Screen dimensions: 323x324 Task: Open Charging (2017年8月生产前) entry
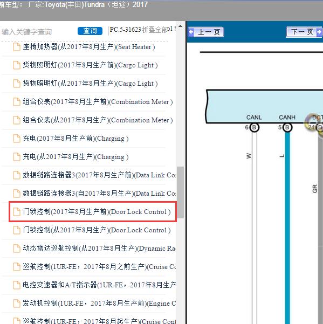pos(75,139)
